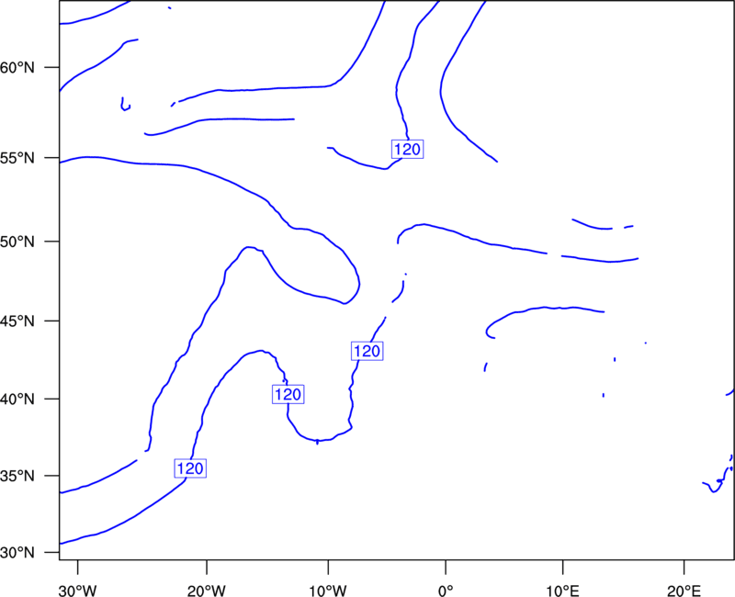
Task: Click the 30°N latitude axis label
Action: pos(17,553)
